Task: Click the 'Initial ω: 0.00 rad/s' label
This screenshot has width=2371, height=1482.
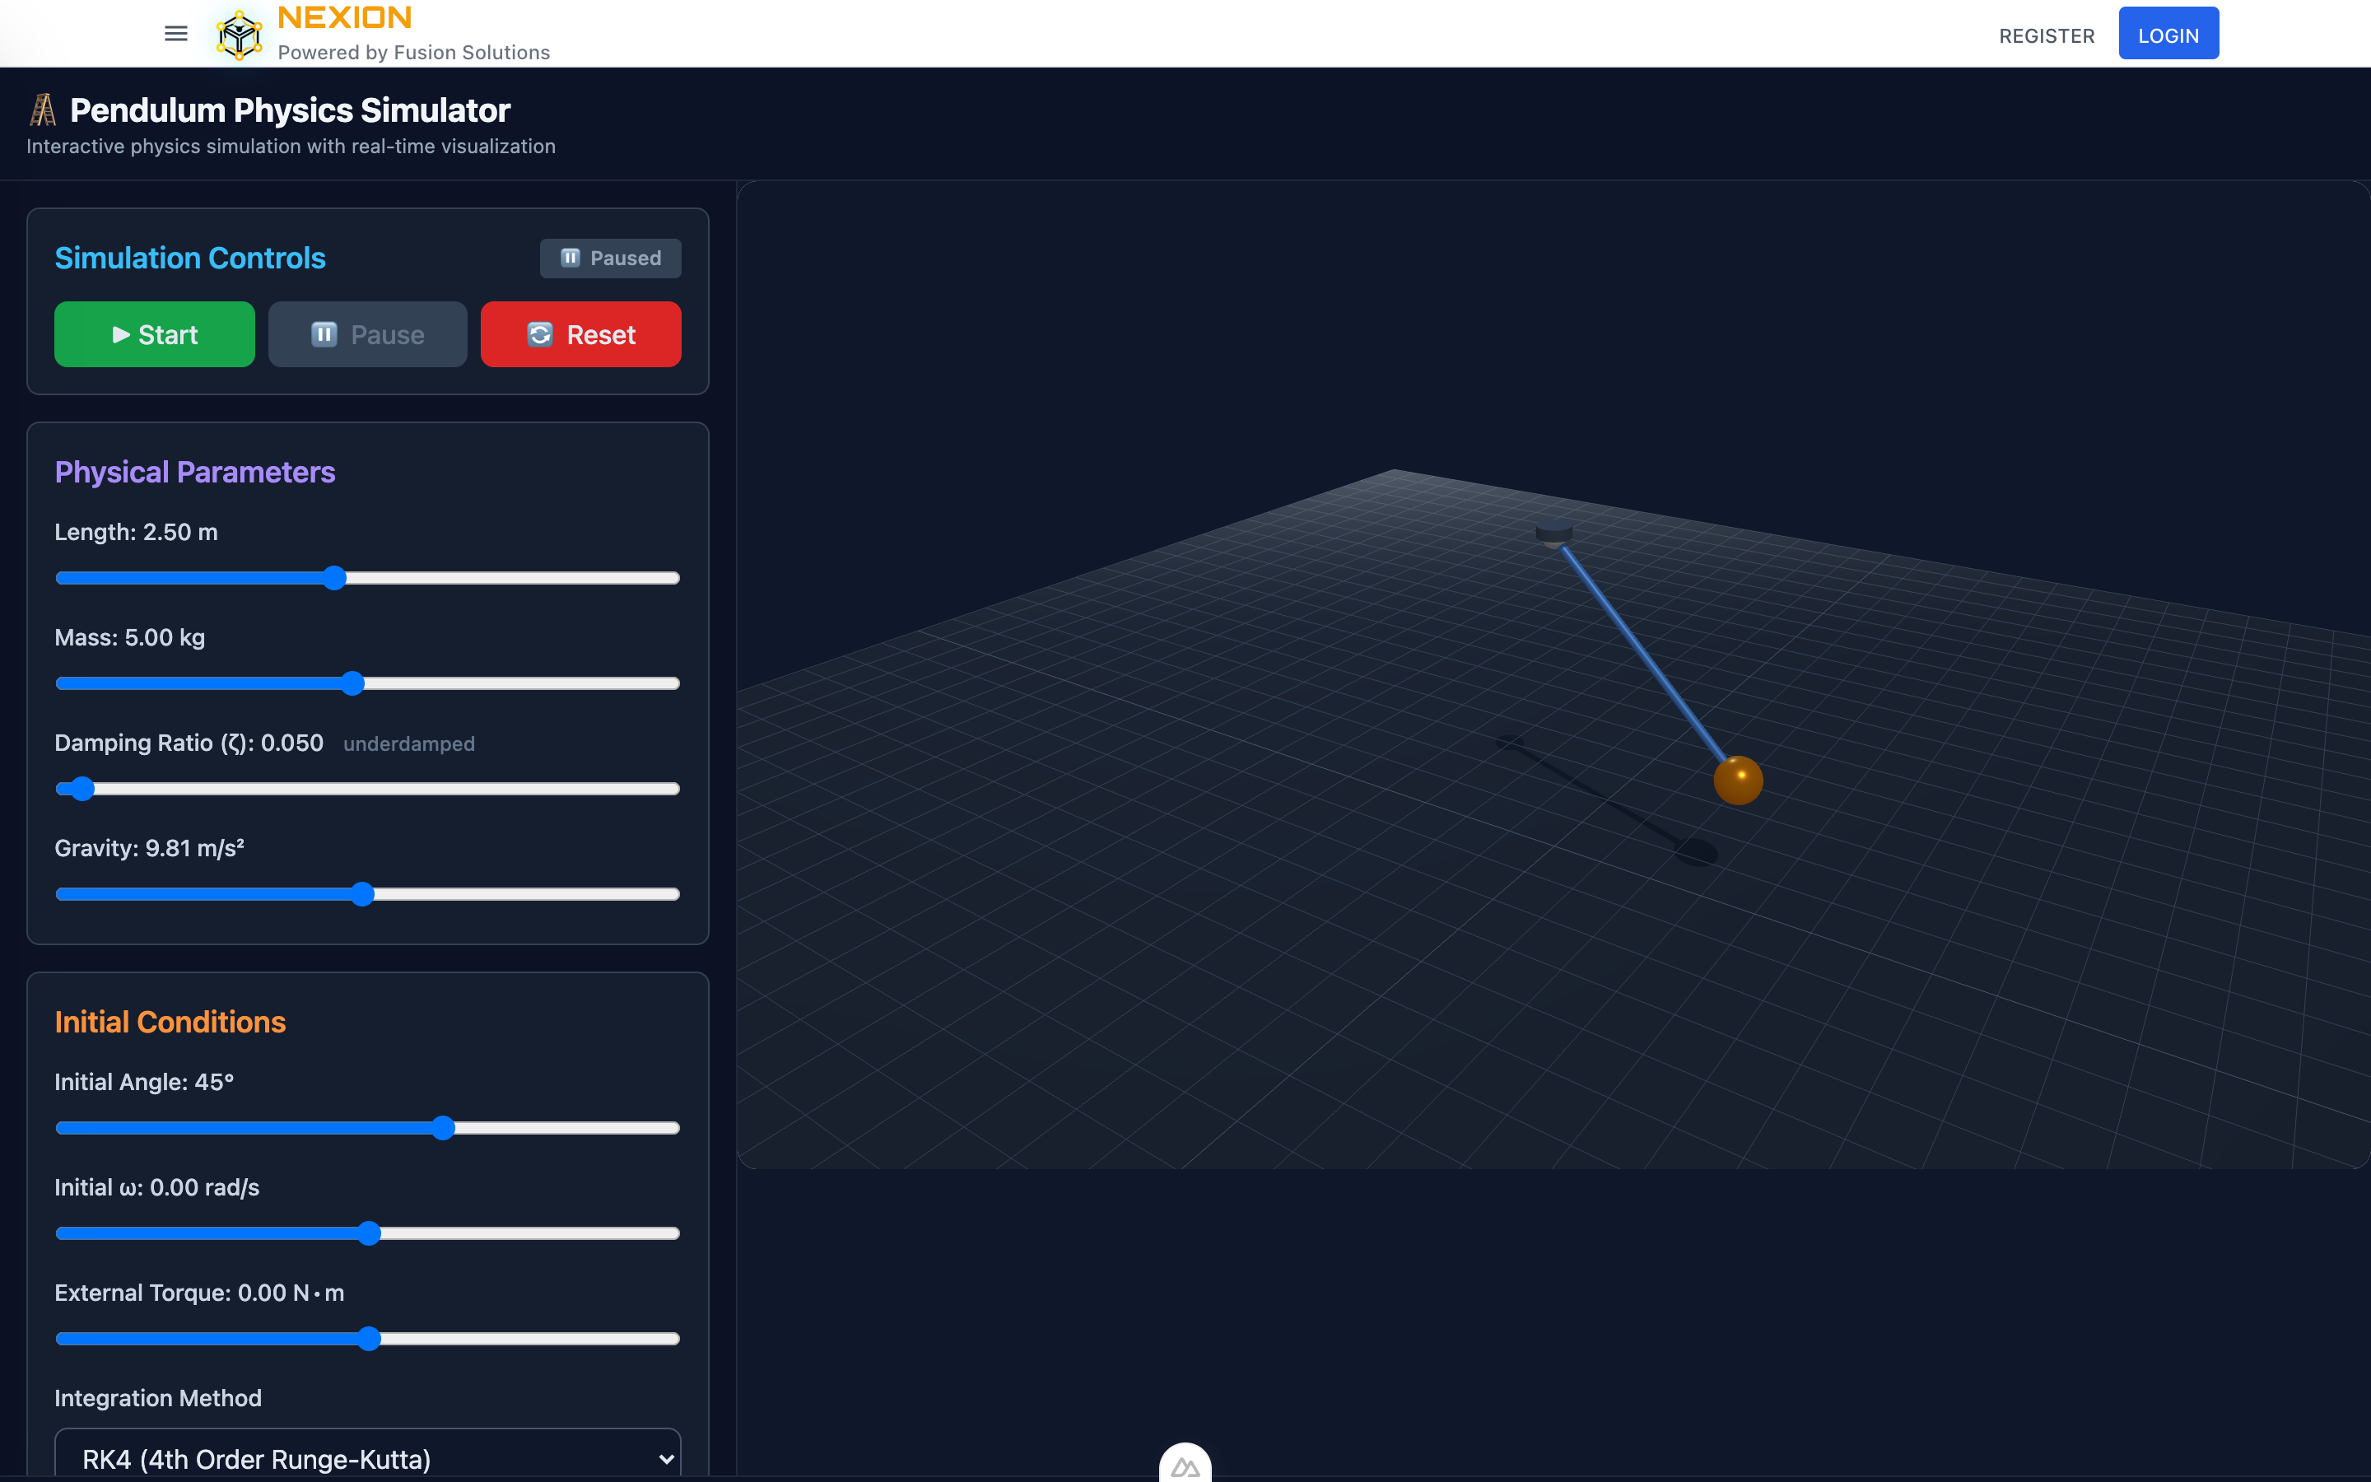Action: coord(156,1188)
